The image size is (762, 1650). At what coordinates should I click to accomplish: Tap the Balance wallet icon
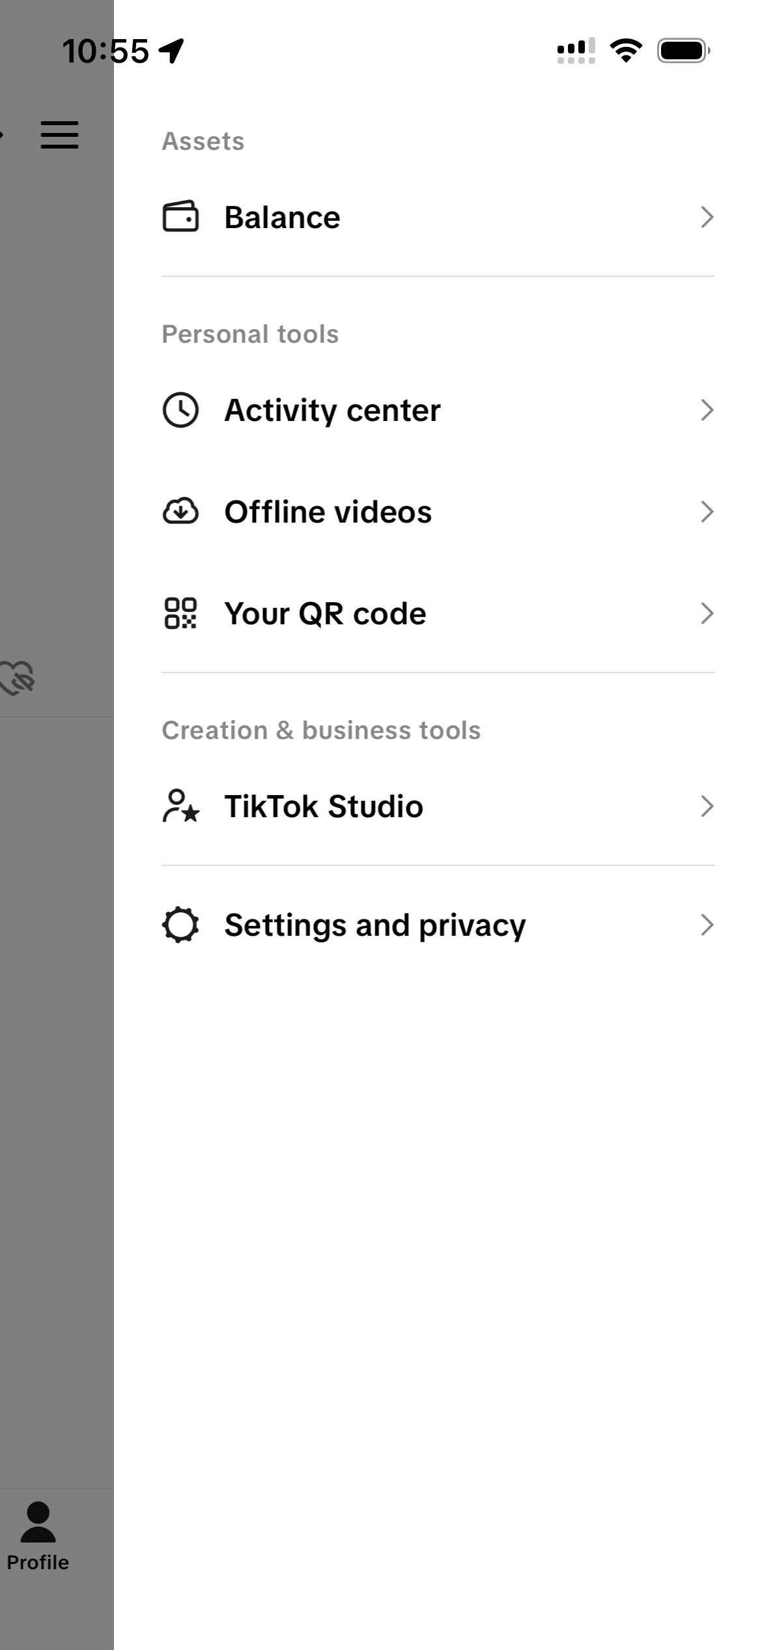[180, 216]
